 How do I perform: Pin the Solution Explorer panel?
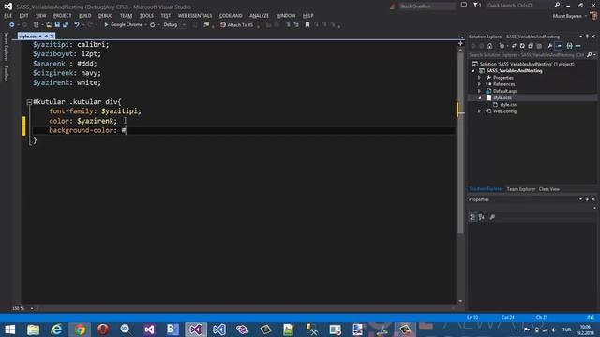tap(587, 37)
